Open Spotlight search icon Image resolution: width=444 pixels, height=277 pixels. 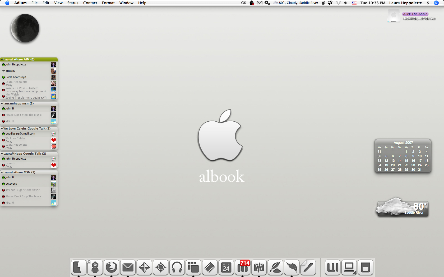[x=436, y=3]
